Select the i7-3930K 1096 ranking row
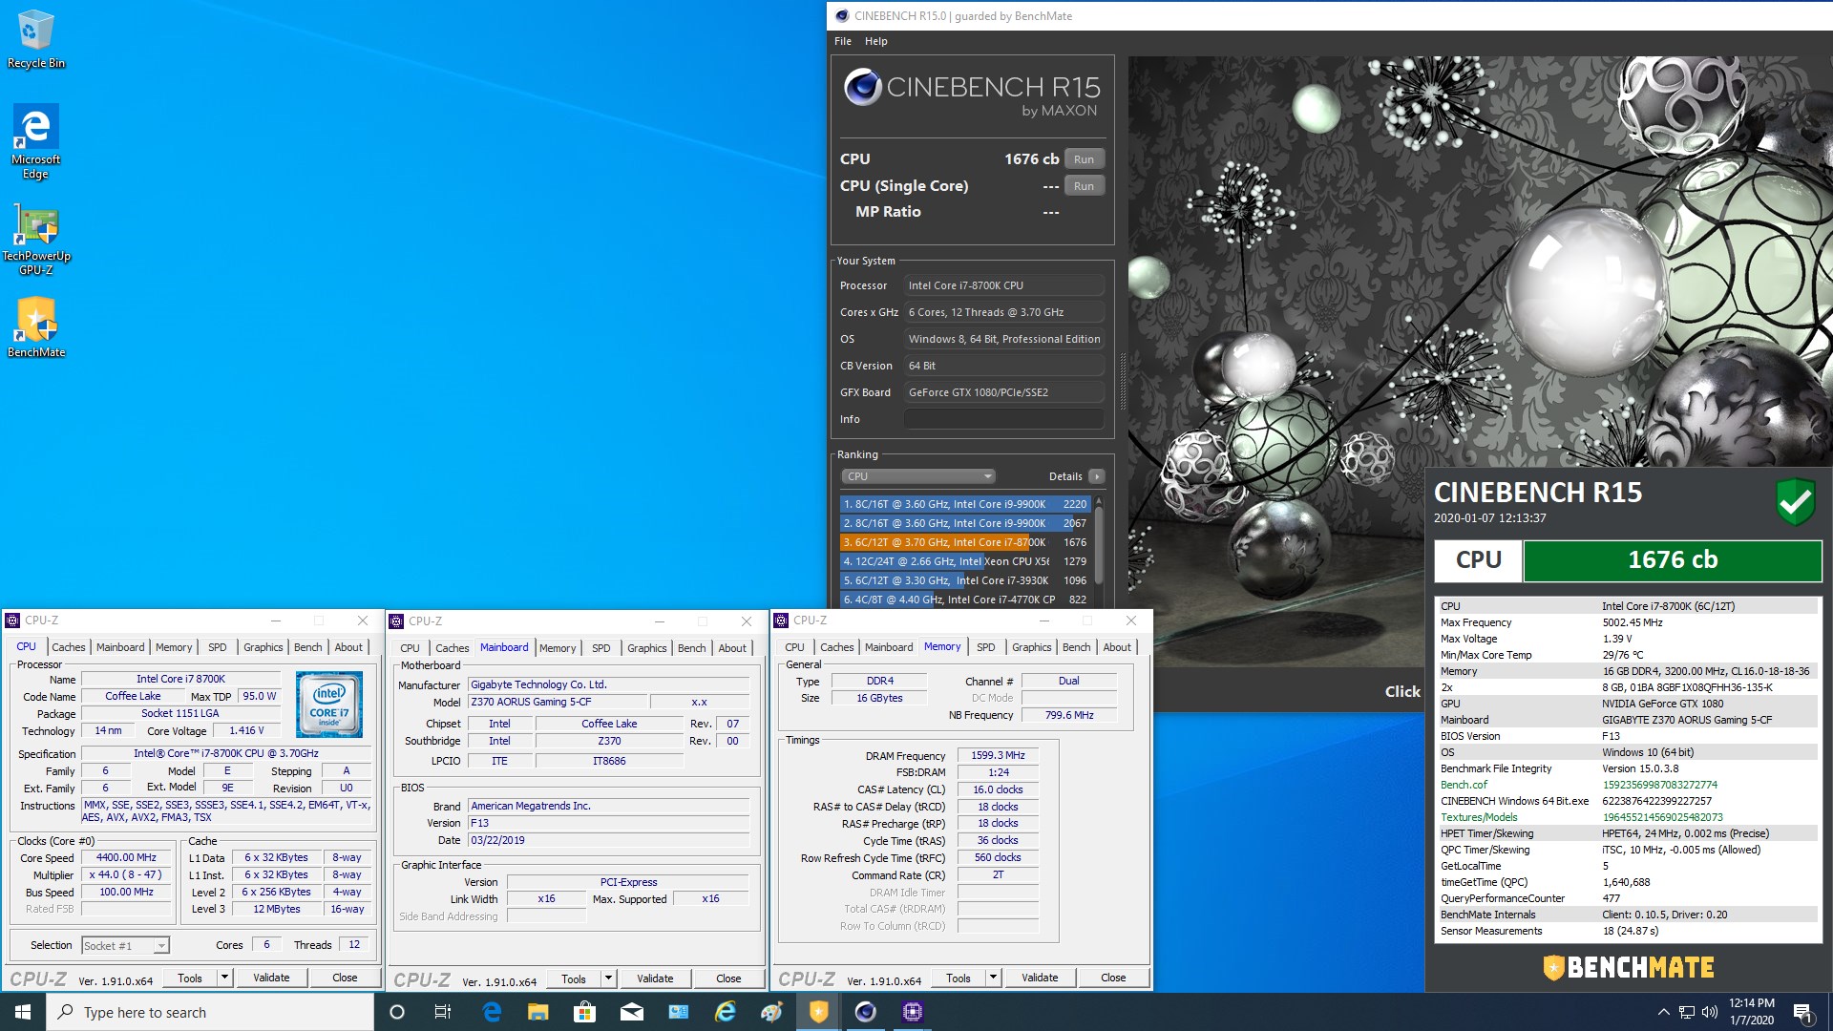1833x1031 pixels. (x=965, y=580)
